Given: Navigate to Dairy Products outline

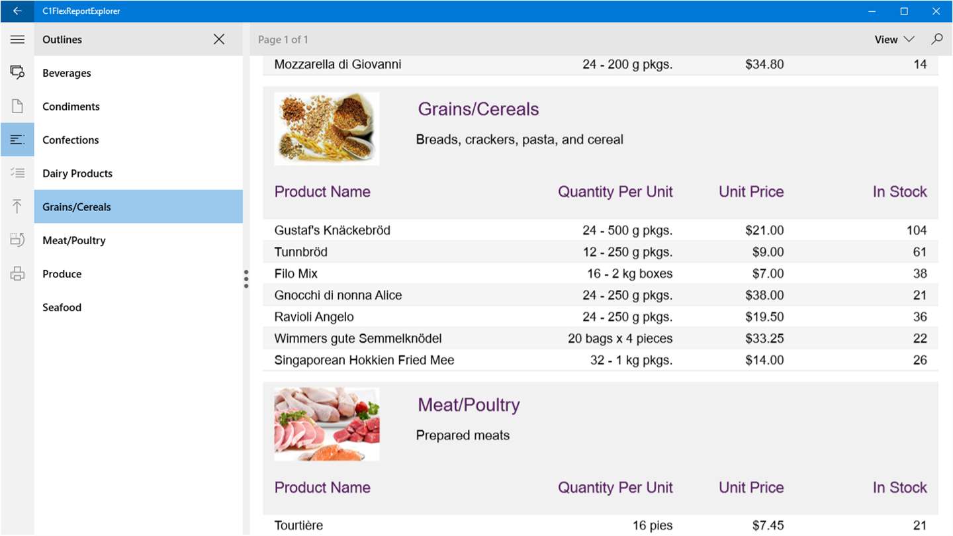Looking at the screenshot, I should [77, 173].
